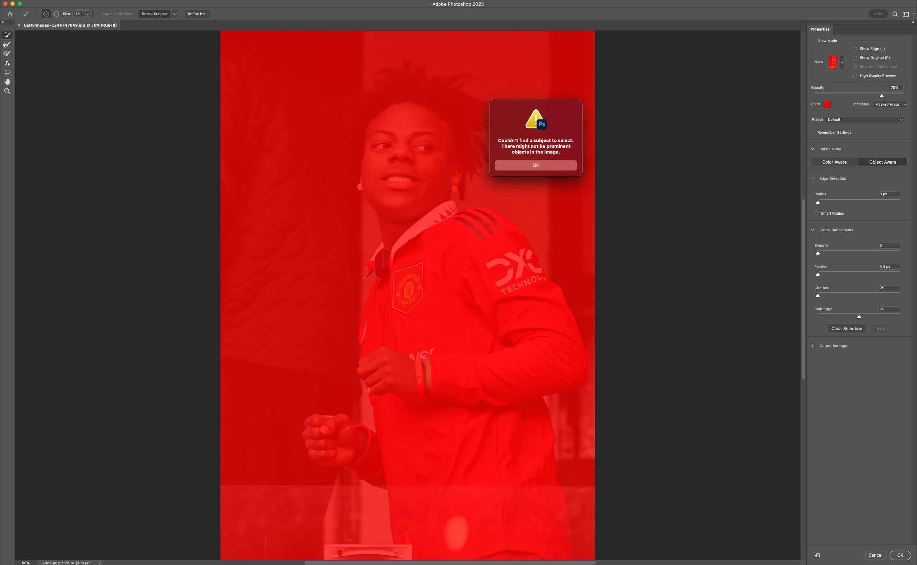Enable Show Edge checkbox
Viewport: 917px width, 565px height.
click(855, 49)
